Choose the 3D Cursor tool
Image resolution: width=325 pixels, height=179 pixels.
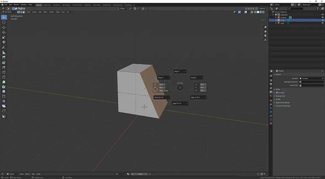(x=4, y=22)
